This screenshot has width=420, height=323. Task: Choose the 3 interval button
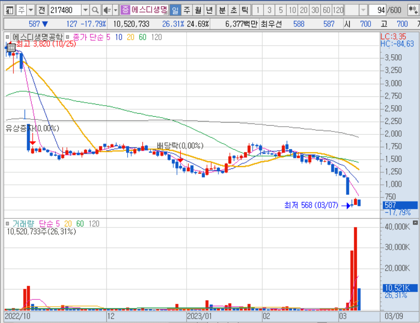tap(269, 11)
